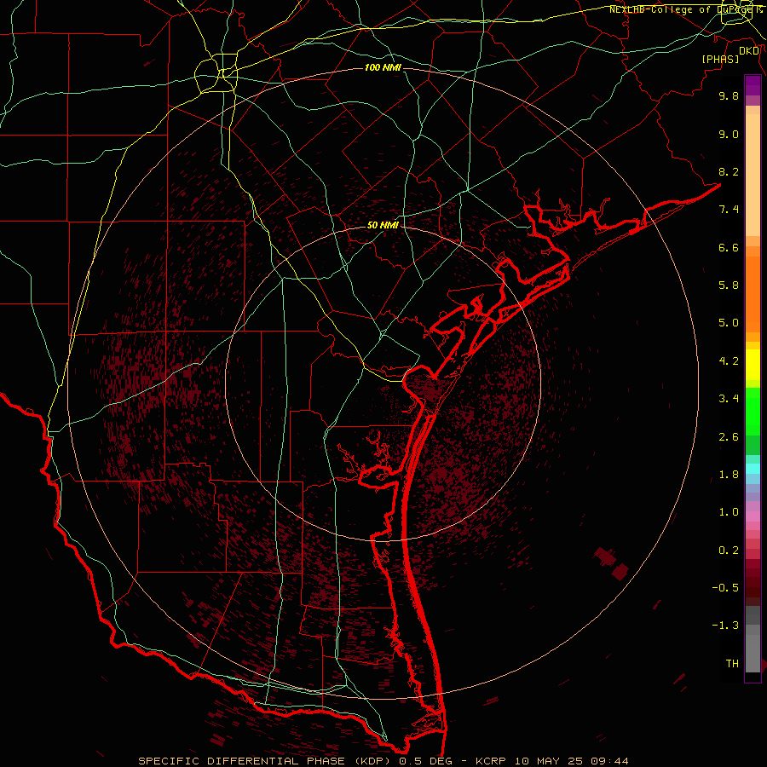This screenshot has width=767, height=767.
Task: Click the 9.0 value on the scale
Action: coord(729,134)
